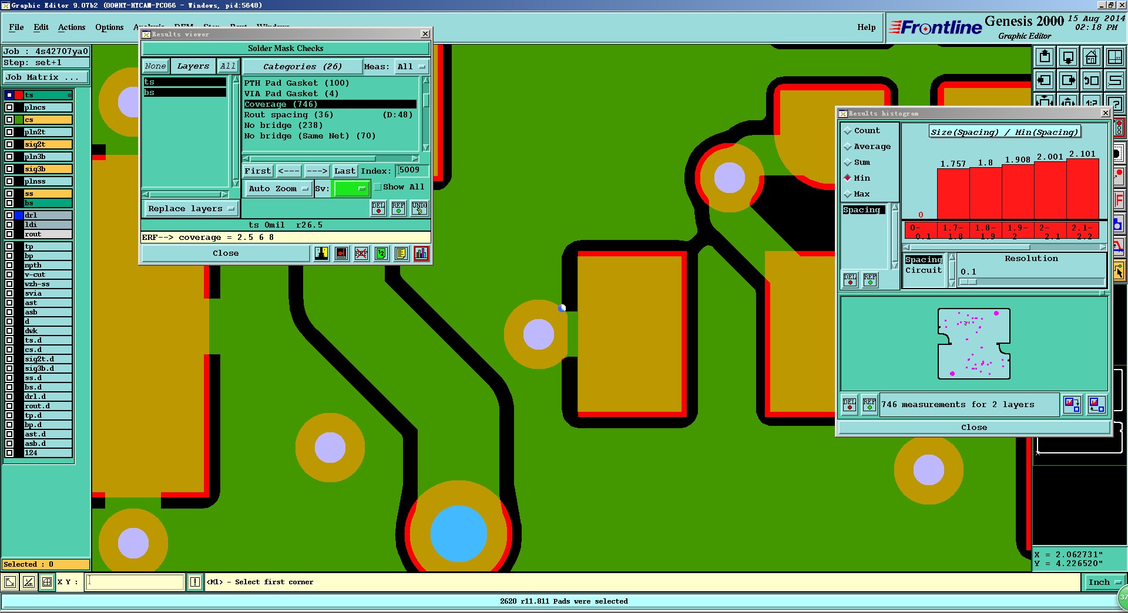Click the green numbered page icon
This screenshot has height=613, width=1128.
tap(381, 253)
